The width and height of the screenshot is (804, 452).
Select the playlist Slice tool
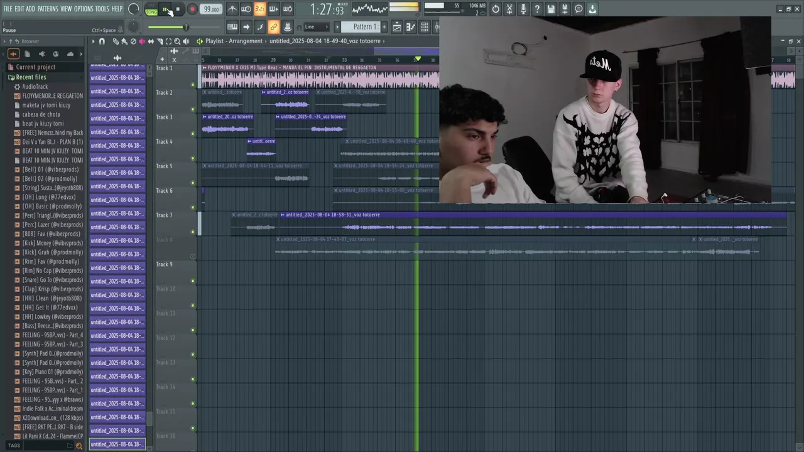tap(160, 41)
